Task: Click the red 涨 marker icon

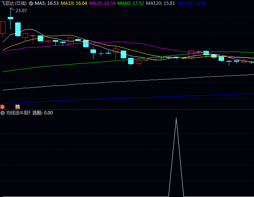Action: (x=2, y=107)
